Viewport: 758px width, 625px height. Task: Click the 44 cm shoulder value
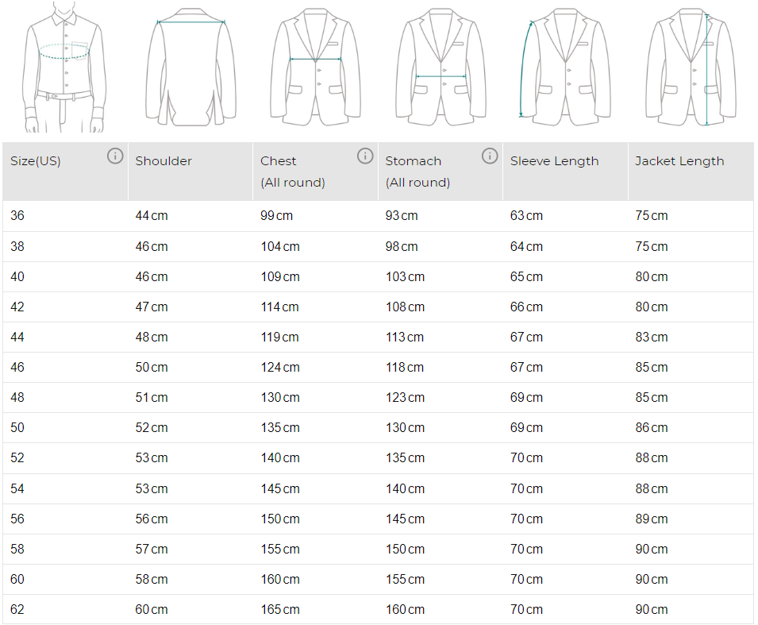152,216
